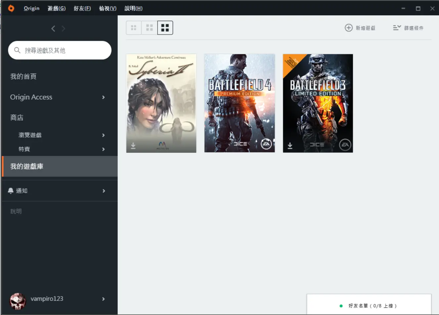
Task: Open the Battlefield 4 Premium Edition tile
Action: [x=240, y=103]
